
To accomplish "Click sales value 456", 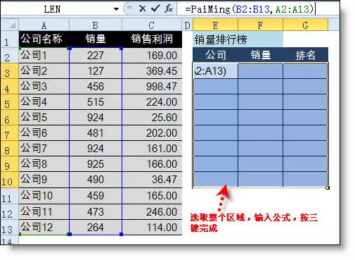I will [96, 86].
